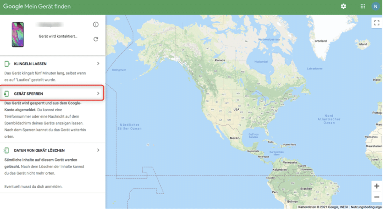Click the 'Nördlicher Stiller Ozean' label
Image resolution: width=383 pixels, height=215 pixels.
click(129, 126)
